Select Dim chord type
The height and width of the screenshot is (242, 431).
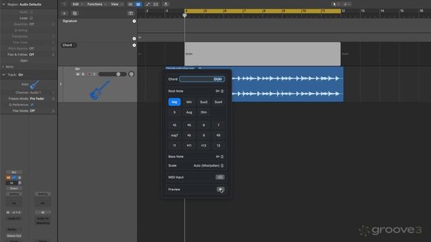pos(203,112)
